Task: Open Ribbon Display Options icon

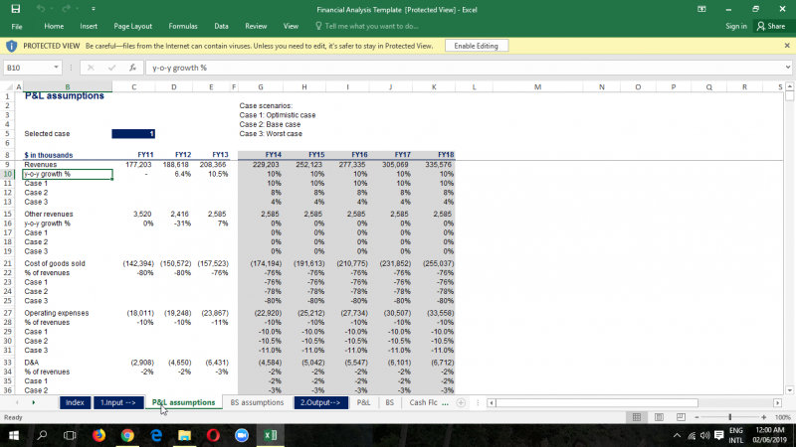Action: point(701,8)
